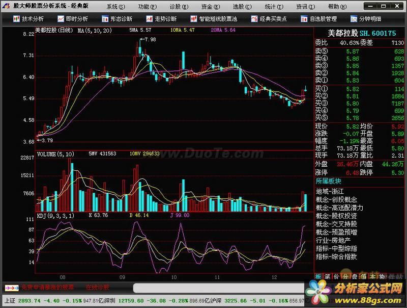This screenshot has width=407, height=308.
Task: Open the 统计(T) menu
Action: tap(274, 7)
